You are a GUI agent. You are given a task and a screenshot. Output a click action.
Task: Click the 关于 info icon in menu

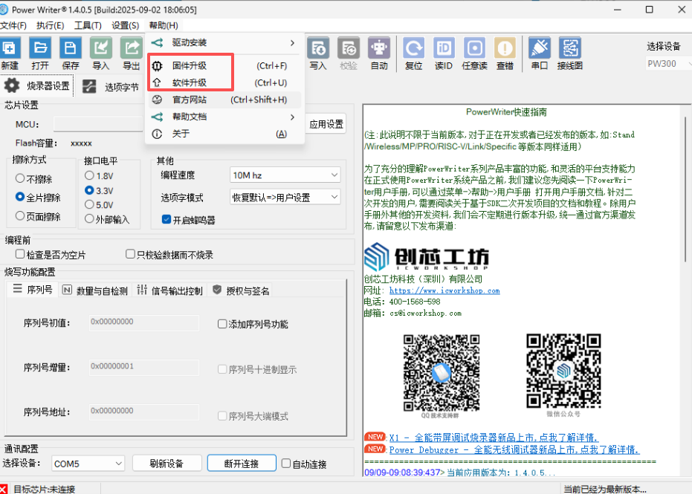pyautogui.click(x=157, y=134)
